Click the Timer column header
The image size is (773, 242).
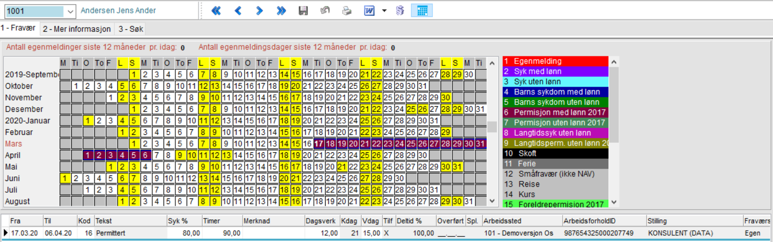pyautogui.click(x=222, y=221)
